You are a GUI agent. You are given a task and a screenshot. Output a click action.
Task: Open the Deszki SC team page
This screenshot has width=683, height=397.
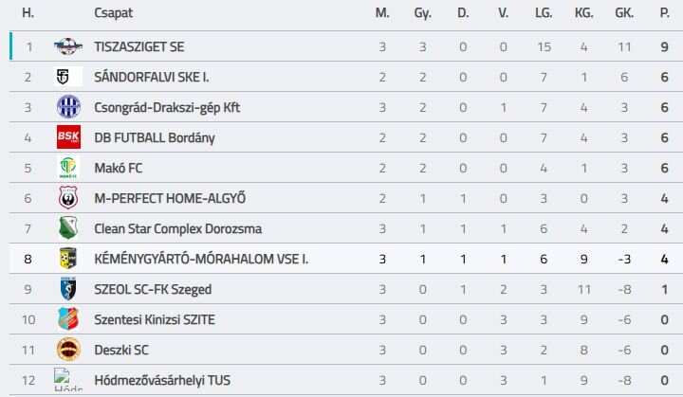(x=121, y=350)
